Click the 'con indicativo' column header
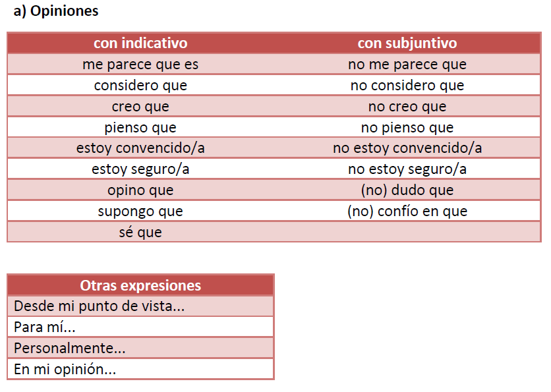The height and width of the screenshot is (392, 551). click(x=140, y=43)
